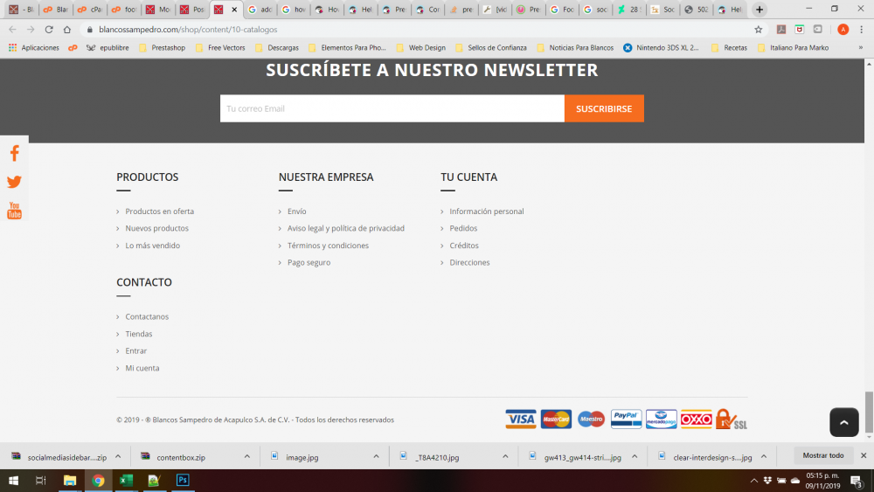Viewport: 874px width, 492px height.
Task: Click Mostrar todo in downloads bar
Action: pos(823,456)
